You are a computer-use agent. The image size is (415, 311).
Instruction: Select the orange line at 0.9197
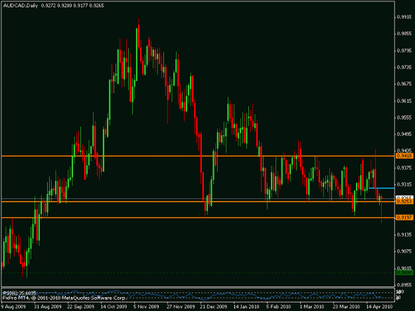click(x=198, y=218)
